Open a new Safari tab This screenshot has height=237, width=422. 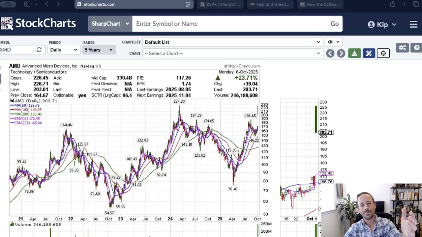click(x=404, y=4)
